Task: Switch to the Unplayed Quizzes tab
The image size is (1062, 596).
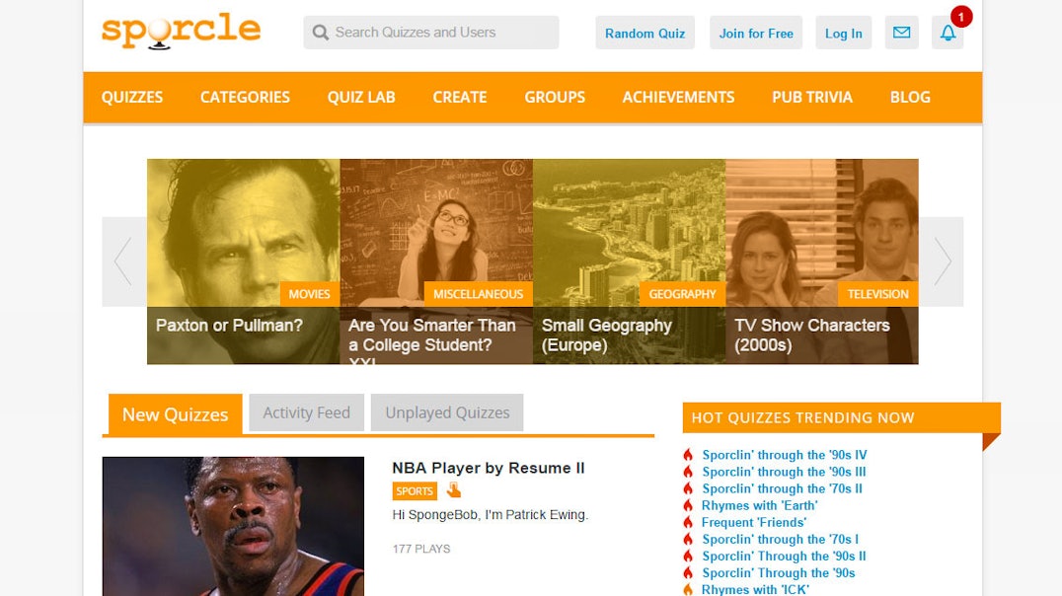Action: coord(447,412)
